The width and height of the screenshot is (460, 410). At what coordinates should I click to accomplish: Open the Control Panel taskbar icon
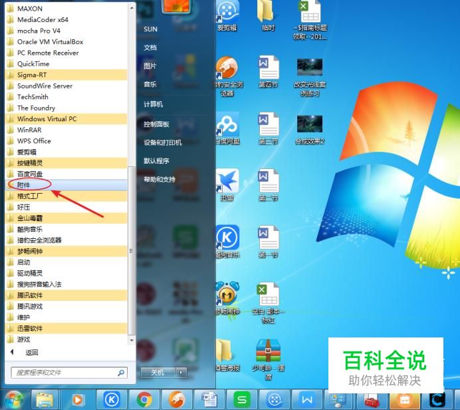point(338,401)
